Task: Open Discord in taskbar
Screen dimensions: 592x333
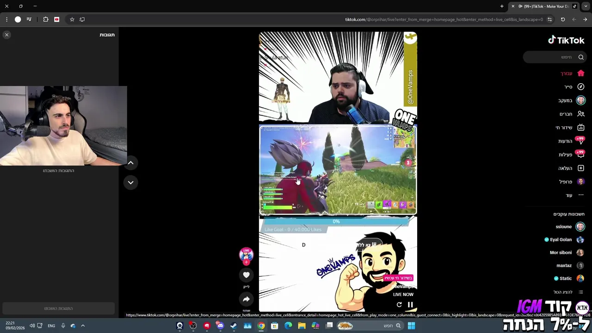Action: coord(220,326)
